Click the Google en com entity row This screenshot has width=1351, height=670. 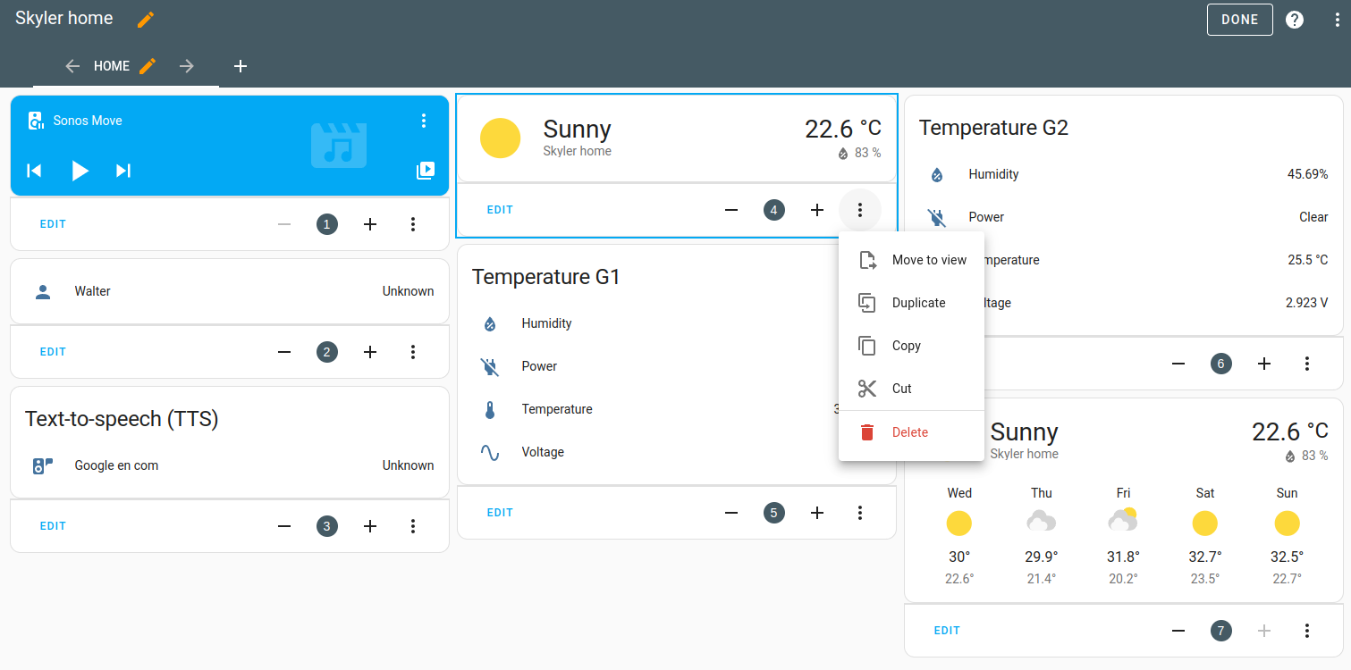[x=229, y=465]
